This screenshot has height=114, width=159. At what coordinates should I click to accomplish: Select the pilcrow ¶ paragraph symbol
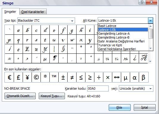click(54, 58)
